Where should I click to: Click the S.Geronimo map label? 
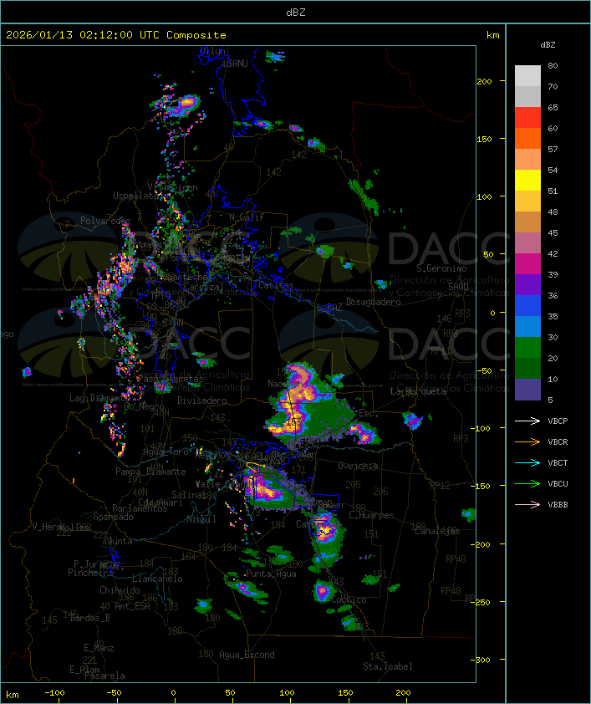(441, 268)
